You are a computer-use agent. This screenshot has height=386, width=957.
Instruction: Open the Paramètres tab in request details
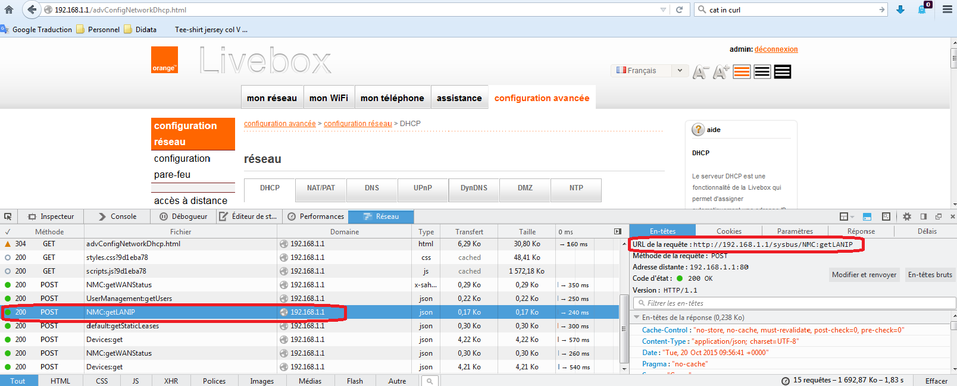tap(795, 231)
